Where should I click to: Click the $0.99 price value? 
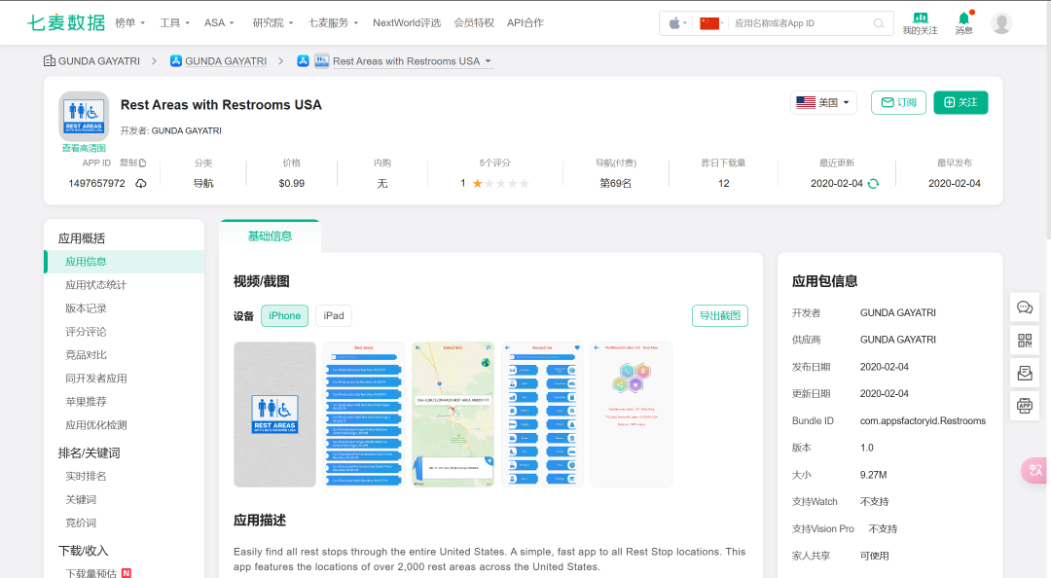pyautogui.click(x=292, y=183)
